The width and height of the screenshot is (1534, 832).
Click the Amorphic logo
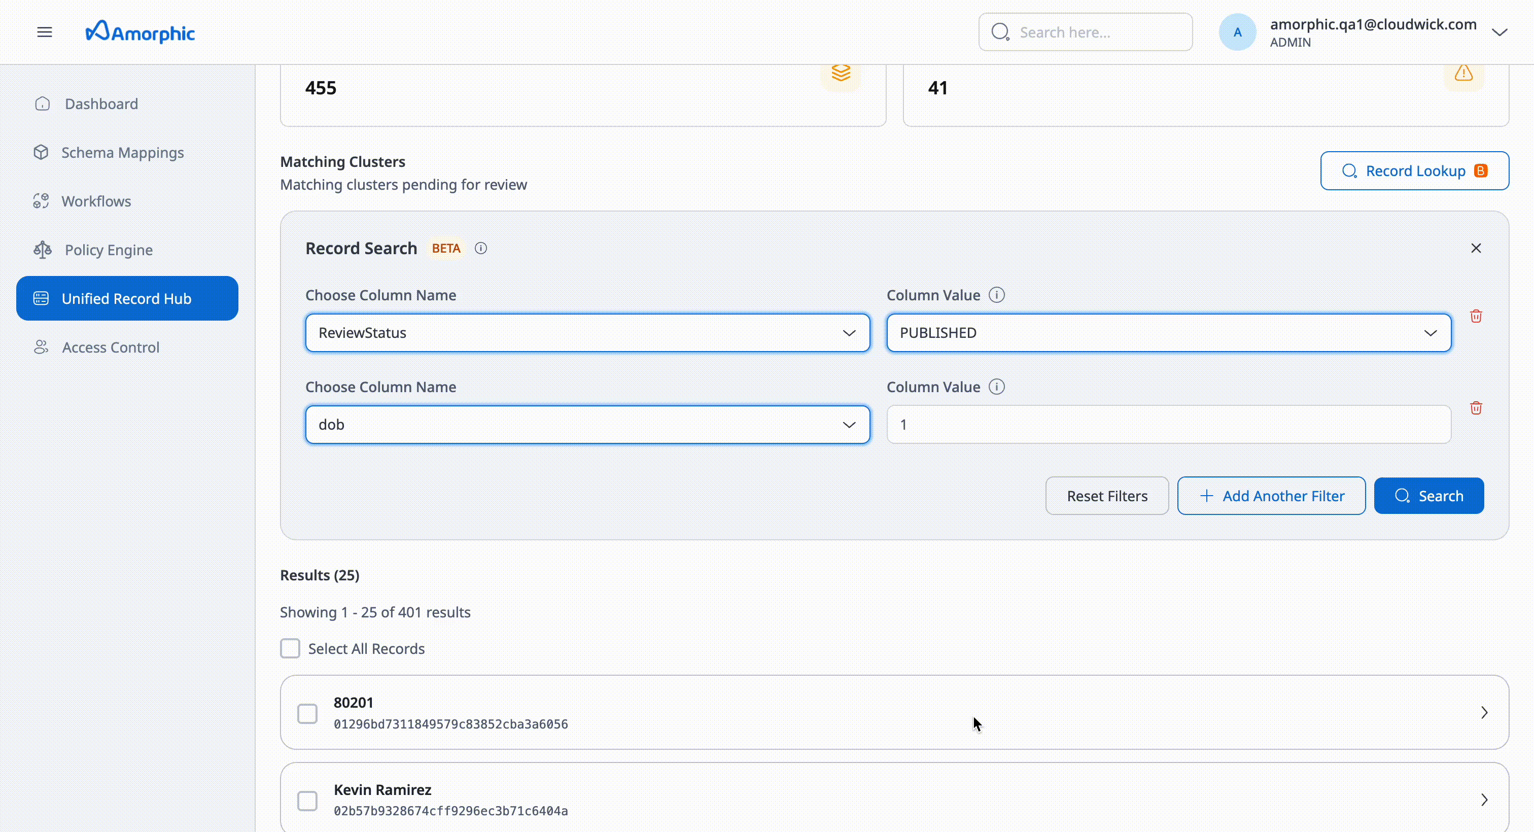click(x=141, y=31)
